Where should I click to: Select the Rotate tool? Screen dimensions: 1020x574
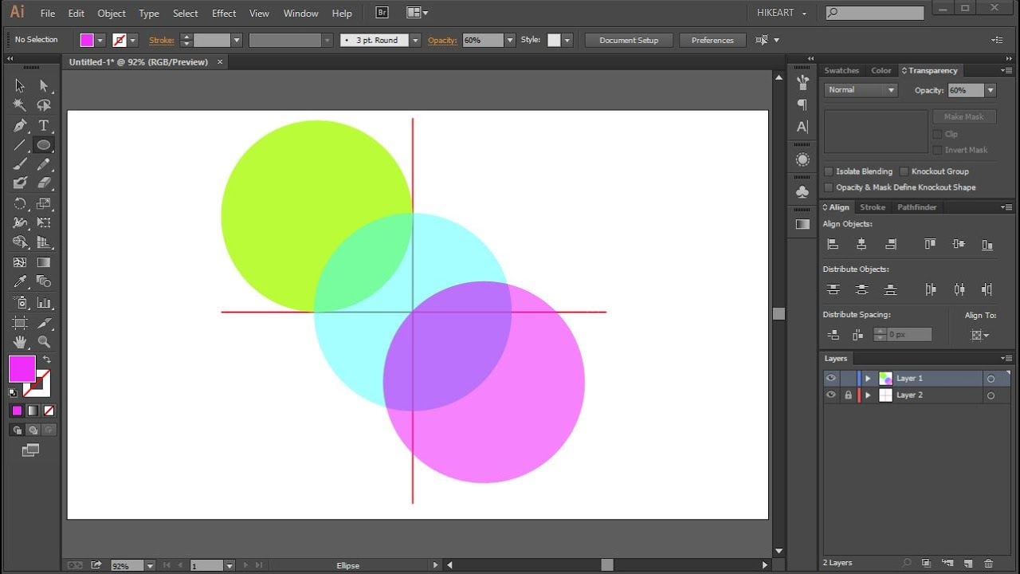coord(20,203)
